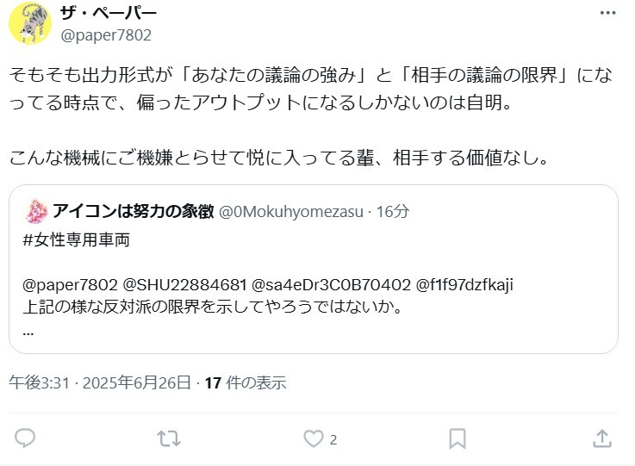Open the @0Mokuhyomezasu handle
The width and height of the screenshot is (635, 466).
[x=291, y=212]
